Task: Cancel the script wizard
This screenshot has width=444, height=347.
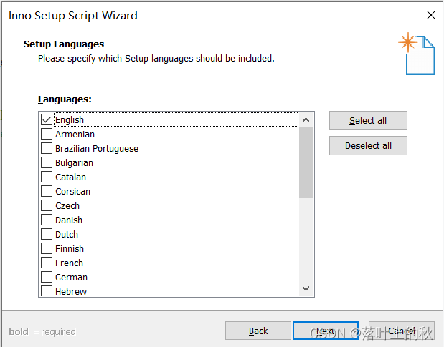Action: (402, 331)
